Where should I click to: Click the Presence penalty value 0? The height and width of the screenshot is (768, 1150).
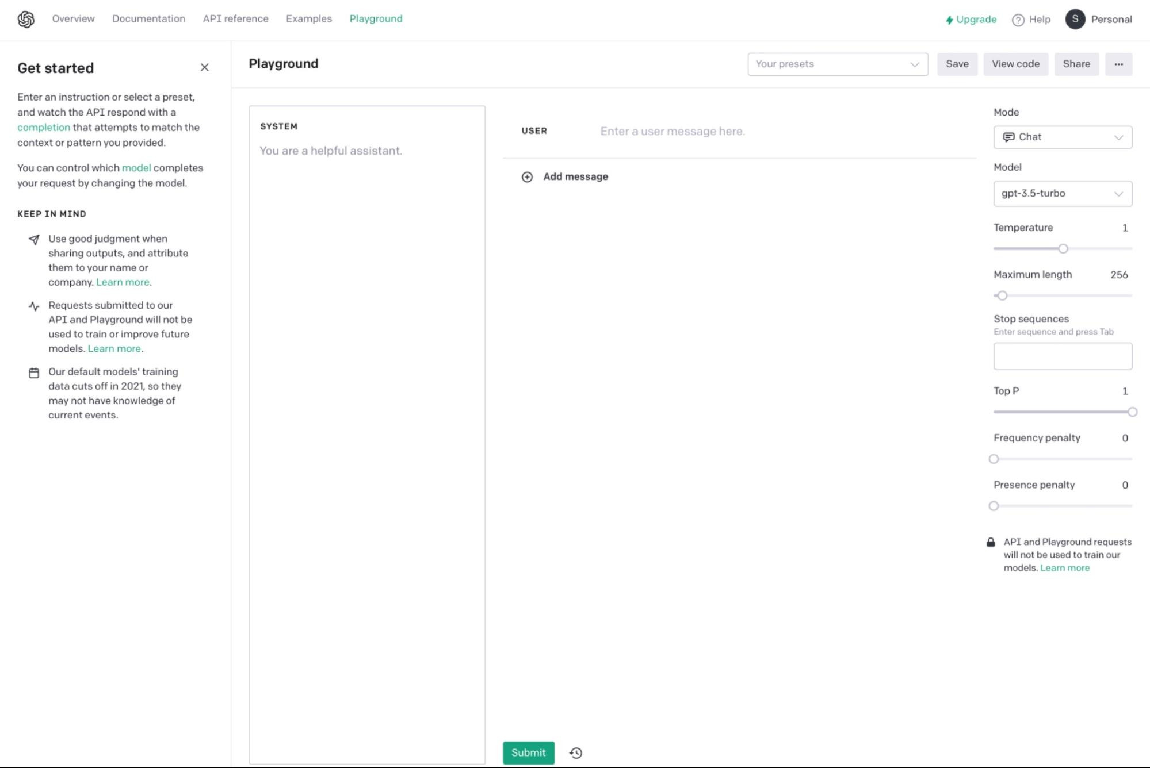1125,485
